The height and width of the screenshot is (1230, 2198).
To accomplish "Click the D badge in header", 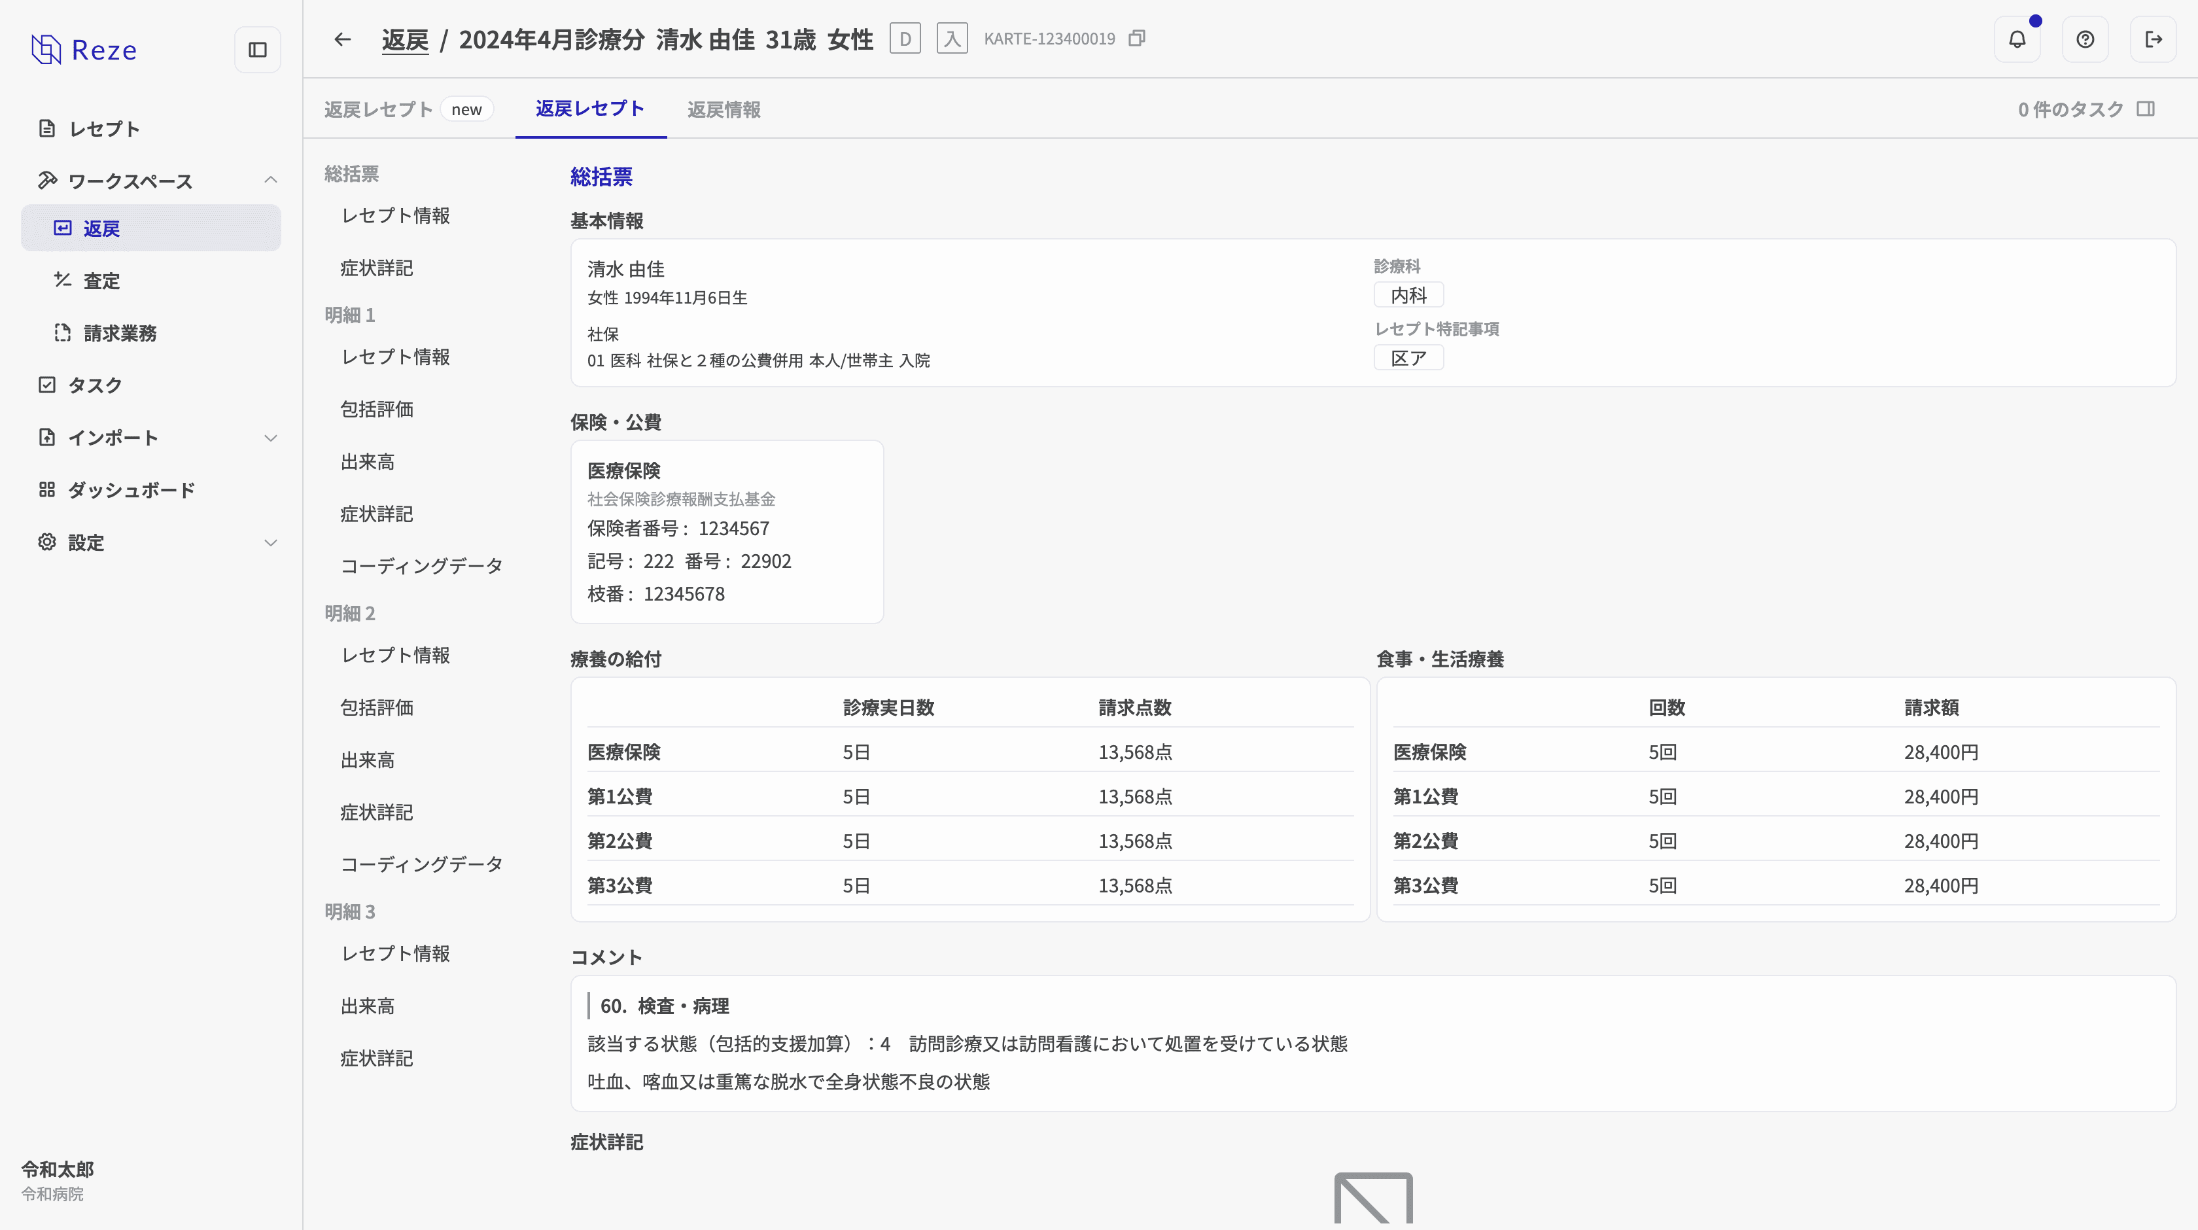I will tap(905, 39).
